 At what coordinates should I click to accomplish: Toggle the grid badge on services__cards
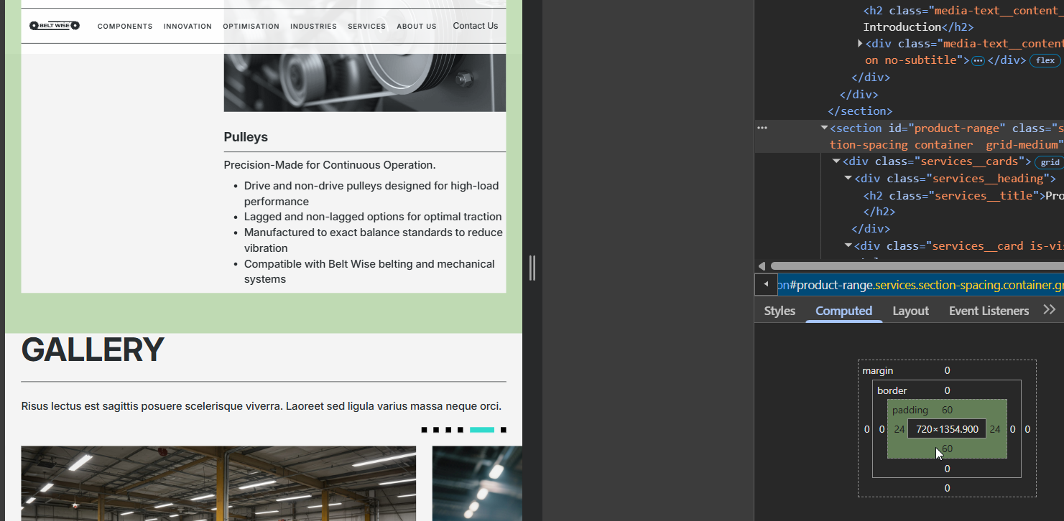tap(1050, 162)
